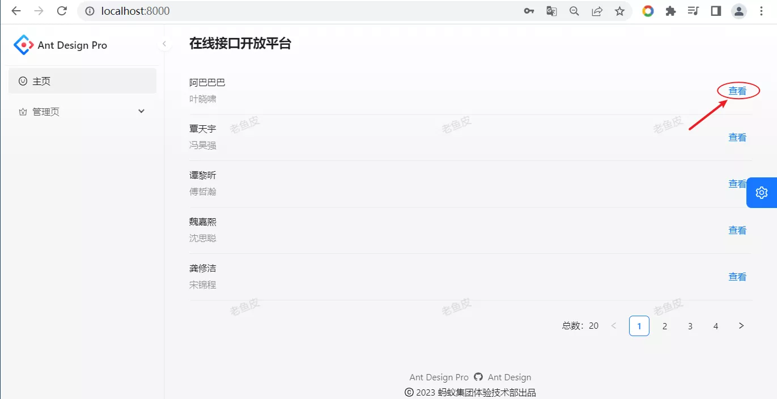Click the colorful circle extension icon

[x=648, y=11]
